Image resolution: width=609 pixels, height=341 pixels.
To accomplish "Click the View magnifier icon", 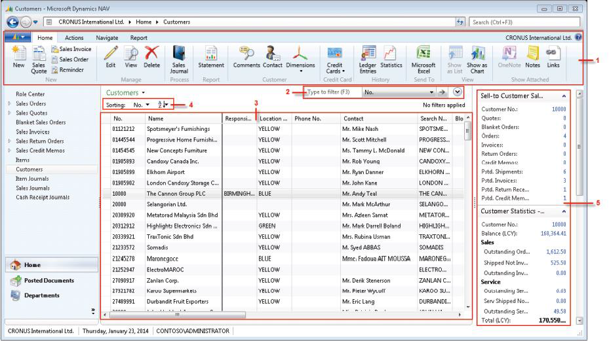I will [x=131, y=57].
